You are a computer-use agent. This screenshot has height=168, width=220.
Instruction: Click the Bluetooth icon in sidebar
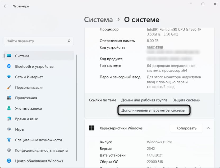tap(9, 66)
